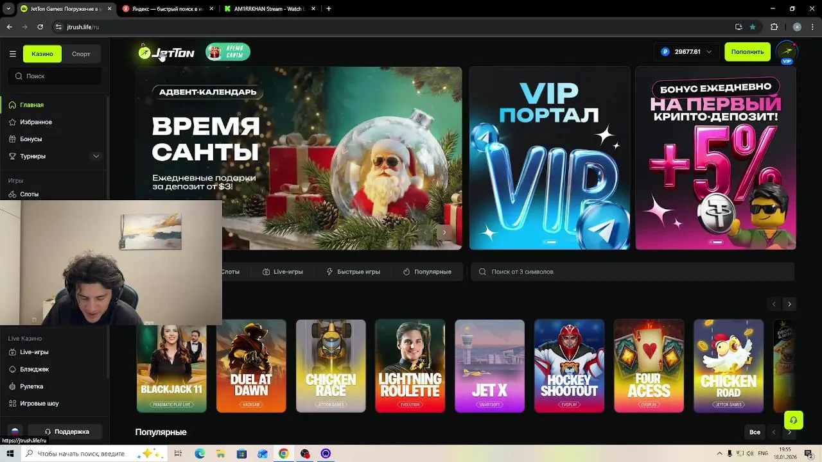822x462 pixels.
Task: Open the Время Санты promo badge
Action: tap(228, 52)
